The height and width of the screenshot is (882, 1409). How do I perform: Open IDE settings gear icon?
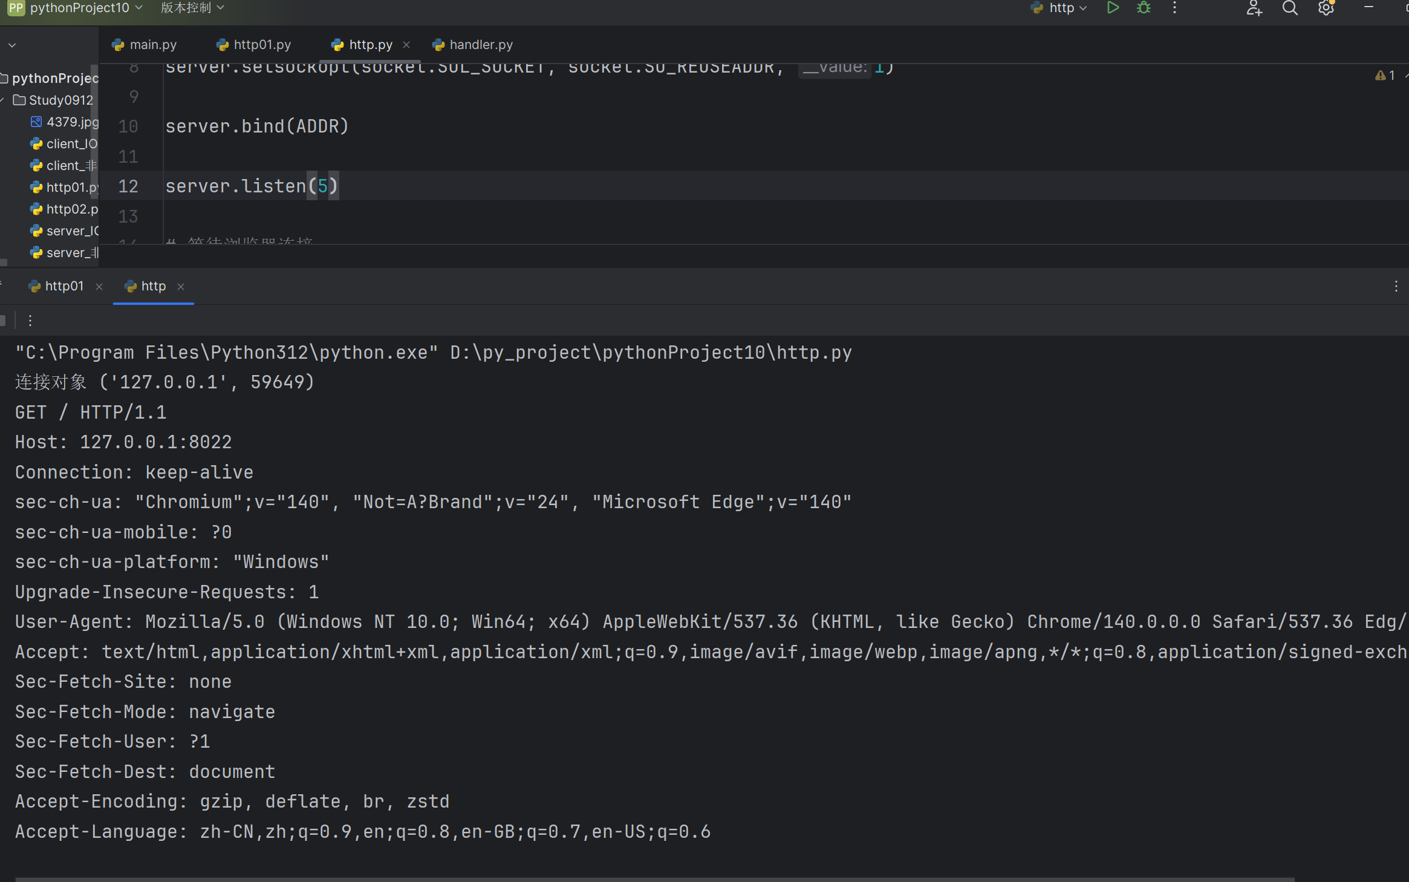(1326, 8)
